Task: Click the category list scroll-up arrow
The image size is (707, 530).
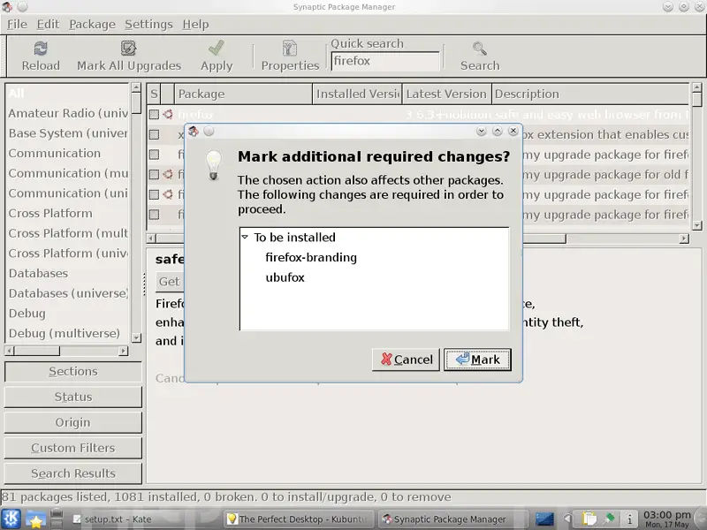Action: [x=136, y=87]
